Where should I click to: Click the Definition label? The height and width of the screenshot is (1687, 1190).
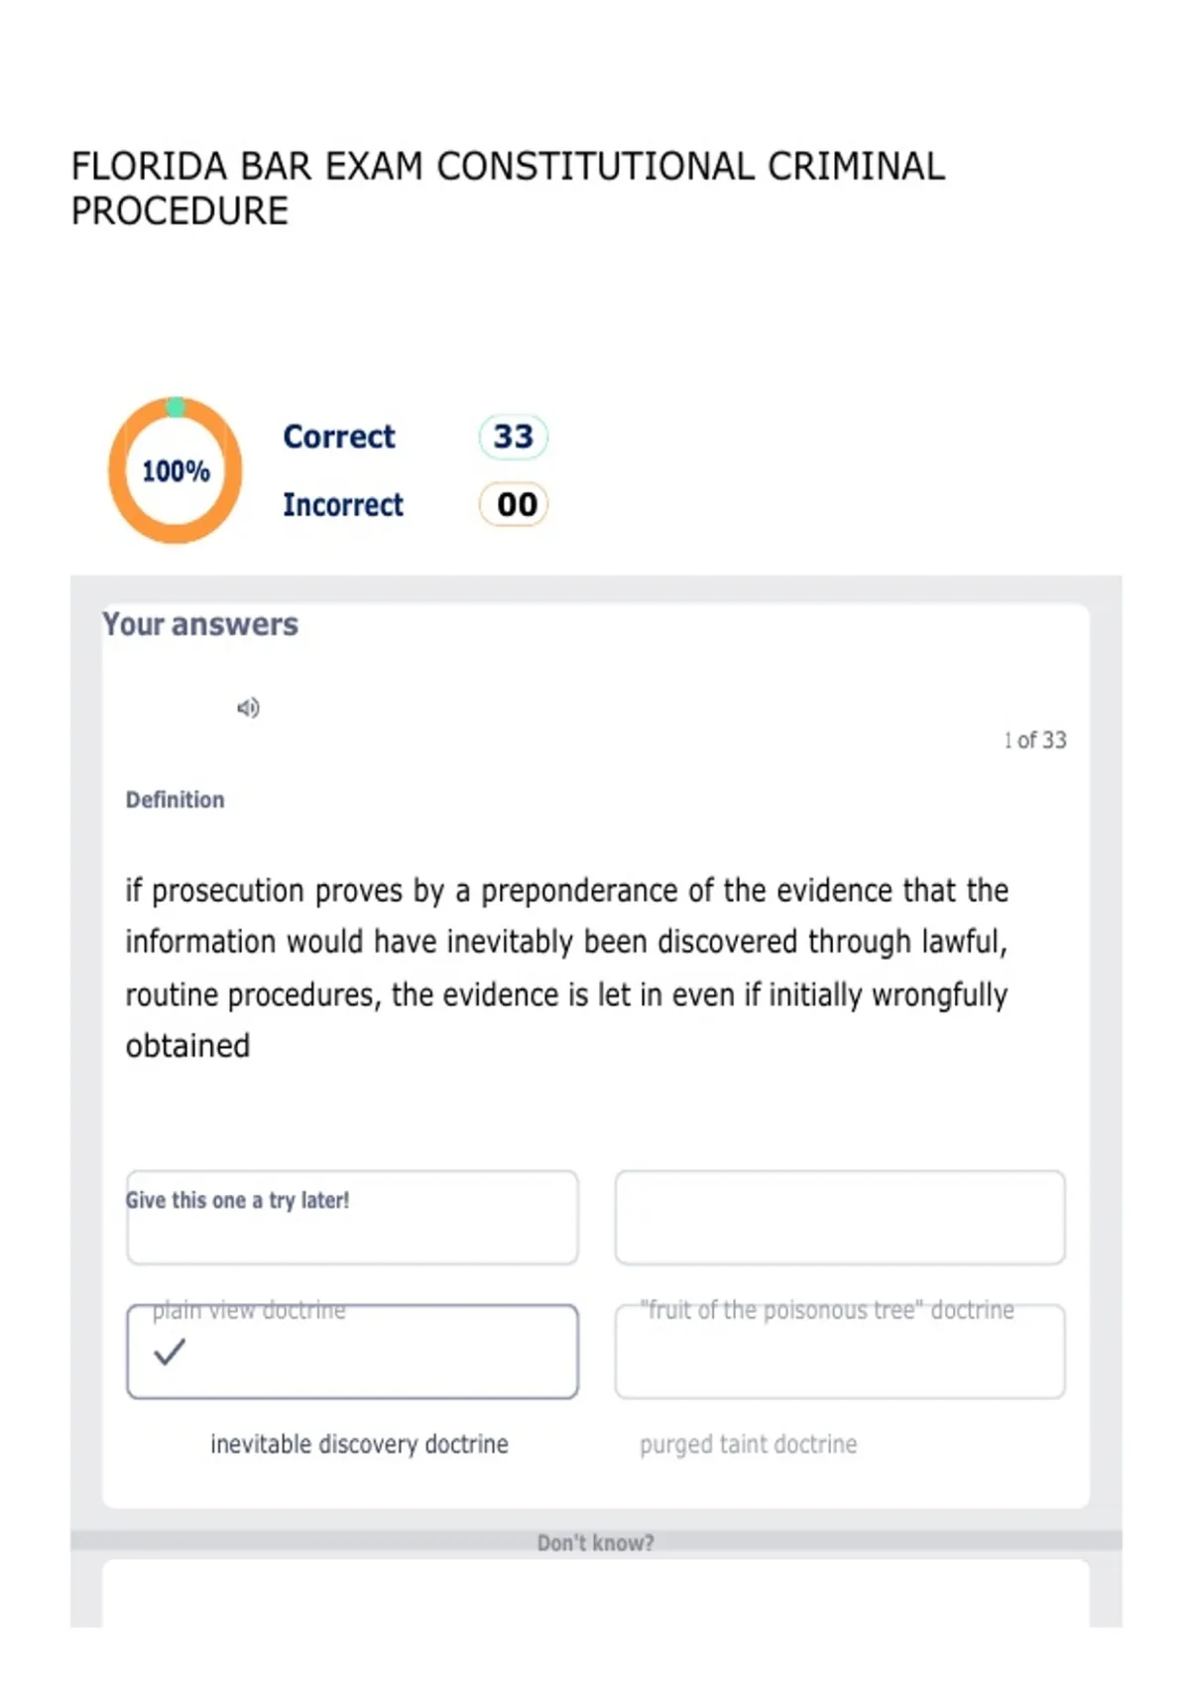(x=175, y=800)
